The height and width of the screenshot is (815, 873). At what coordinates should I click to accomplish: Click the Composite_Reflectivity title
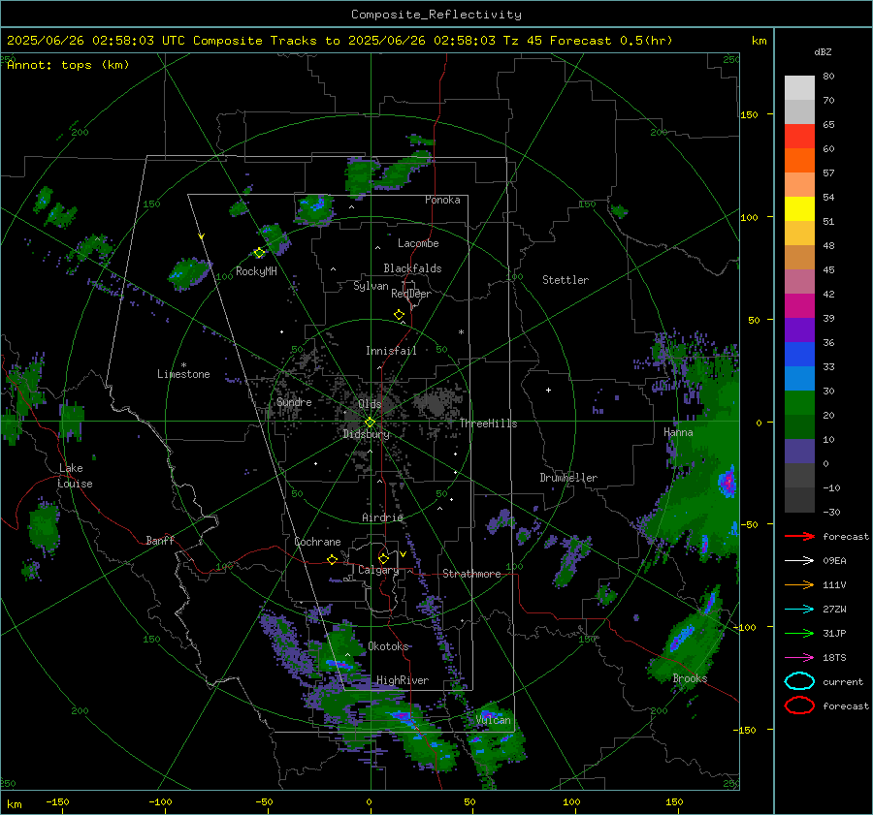tap(436, 15)
